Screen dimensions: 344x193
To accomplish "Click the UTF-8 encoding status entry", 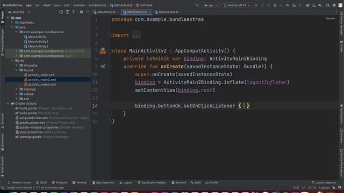I will pyautogui.click(x=312, y=188).
